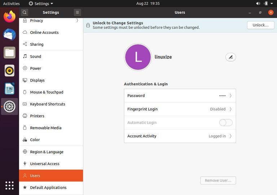Click the search icon in Settings header
The image size is (277, 195).
[x=25, y=12]
